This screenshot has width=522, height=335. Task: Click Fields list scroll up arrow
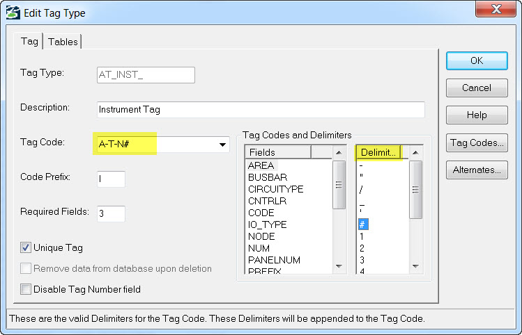pos(339,153)
